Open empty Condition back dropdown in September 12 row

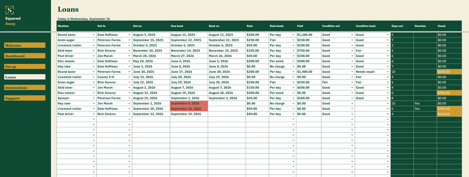388,114
